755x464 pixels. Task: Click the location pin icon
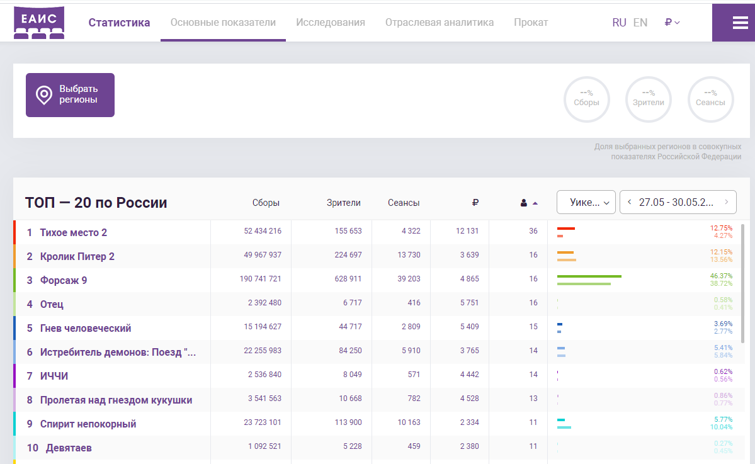tap(44, 95)
